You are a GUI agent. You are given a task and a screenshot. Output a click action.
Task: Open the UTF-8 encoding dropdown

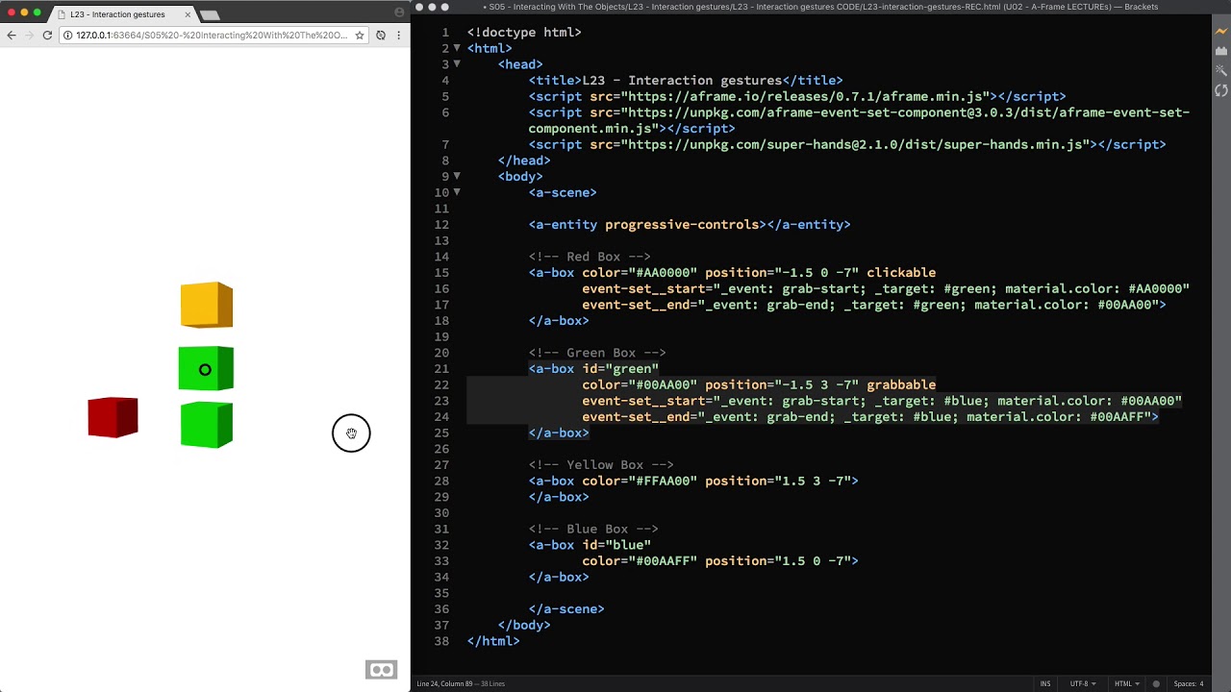pyautogui.click(x=1082, y=684)
